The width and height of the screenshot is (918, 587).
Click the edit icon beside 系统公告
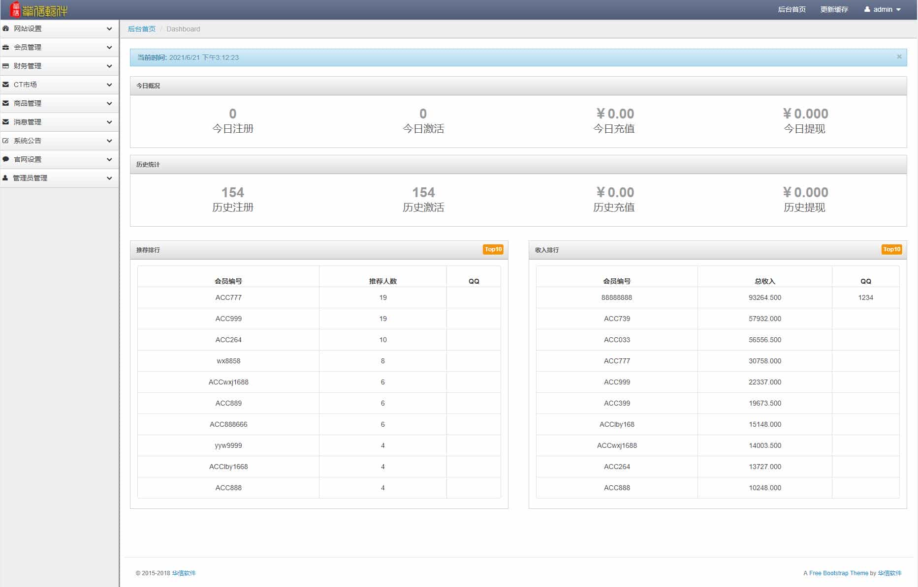(6, 141)
